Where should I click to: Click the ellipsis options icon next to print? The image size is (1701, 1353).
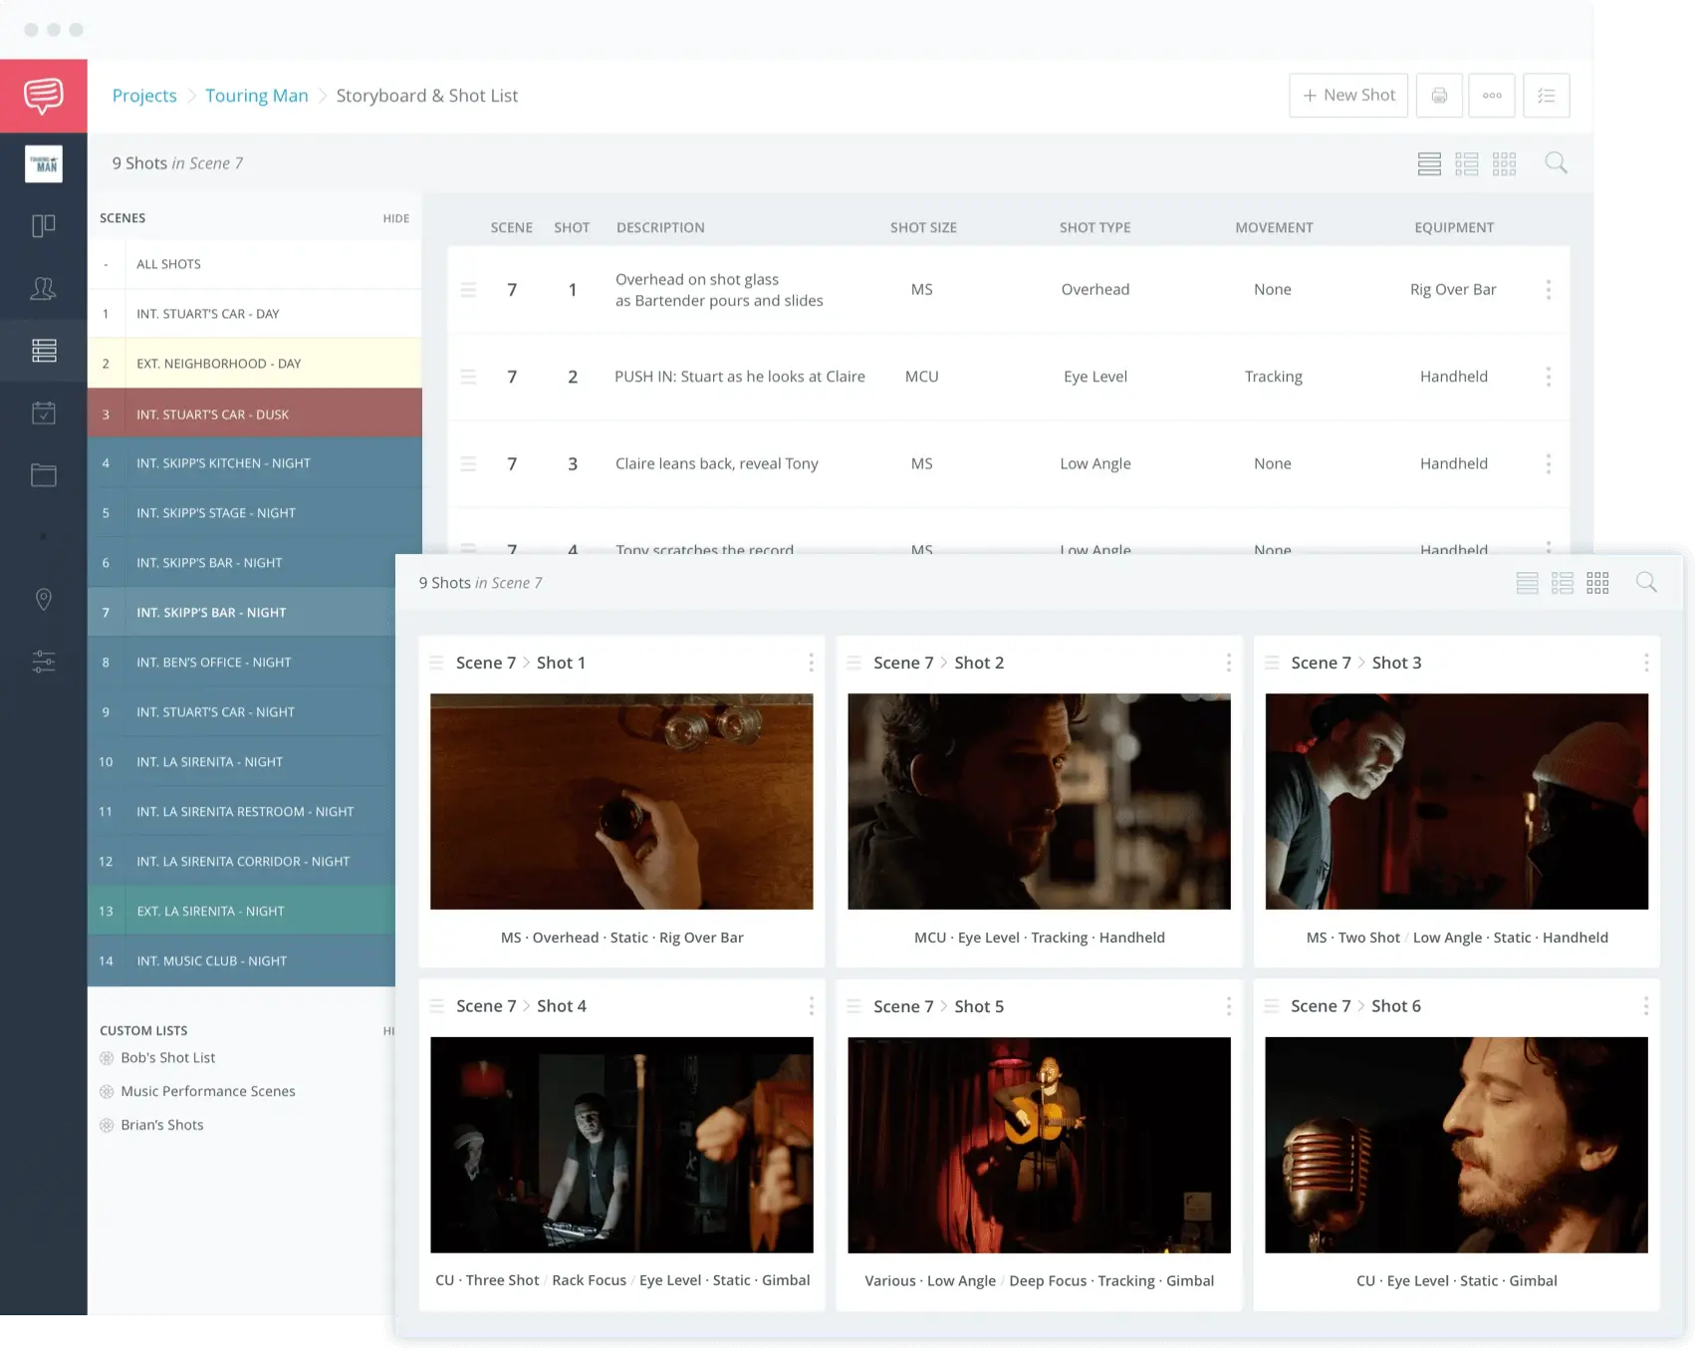pyautogui.click(x=1491, y=95)
